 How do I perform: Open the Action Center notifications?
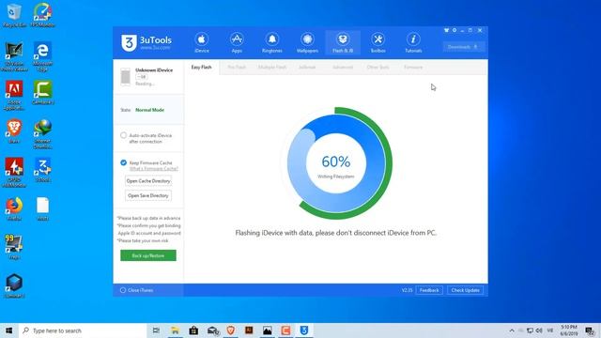point(591,330)
